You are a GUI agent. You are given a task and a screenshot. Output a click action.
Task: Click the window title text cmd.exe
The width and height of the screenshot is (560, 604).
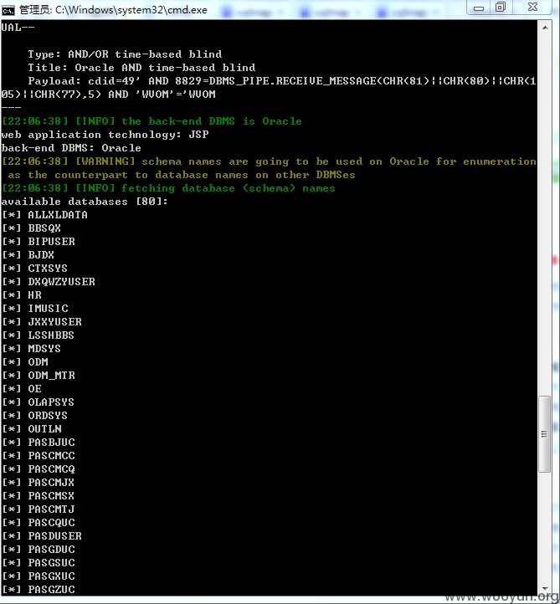click(113, 10)
